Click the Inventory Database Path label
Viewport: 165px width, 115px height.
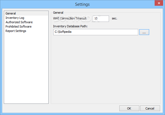click(70, 26)
